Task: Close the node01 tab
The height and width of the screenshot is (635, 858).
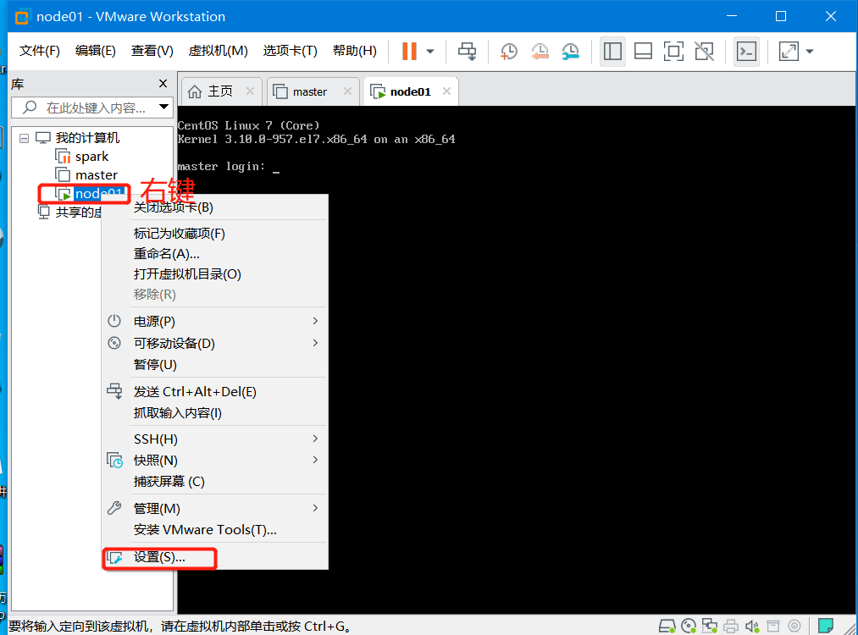Action: click(x=446, y=91)
